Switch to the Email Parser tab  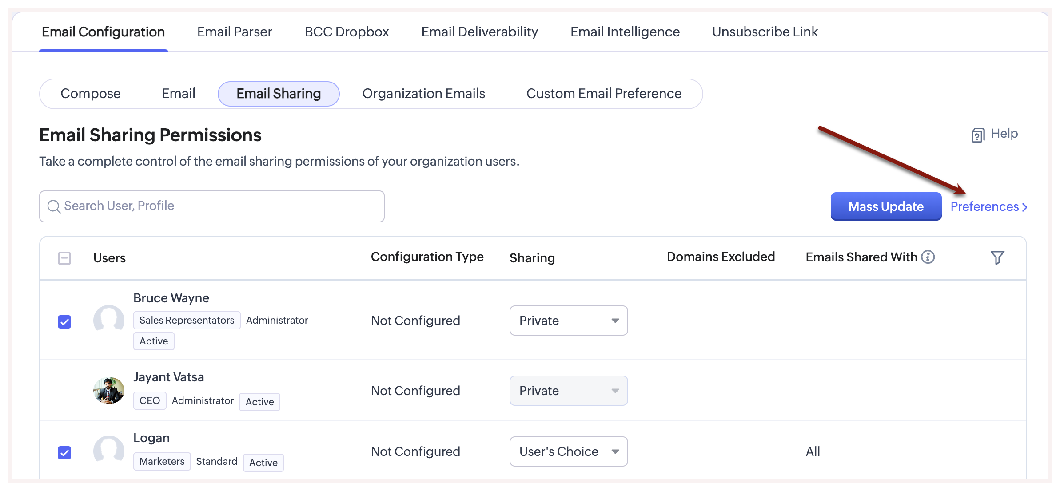[234, 32]
